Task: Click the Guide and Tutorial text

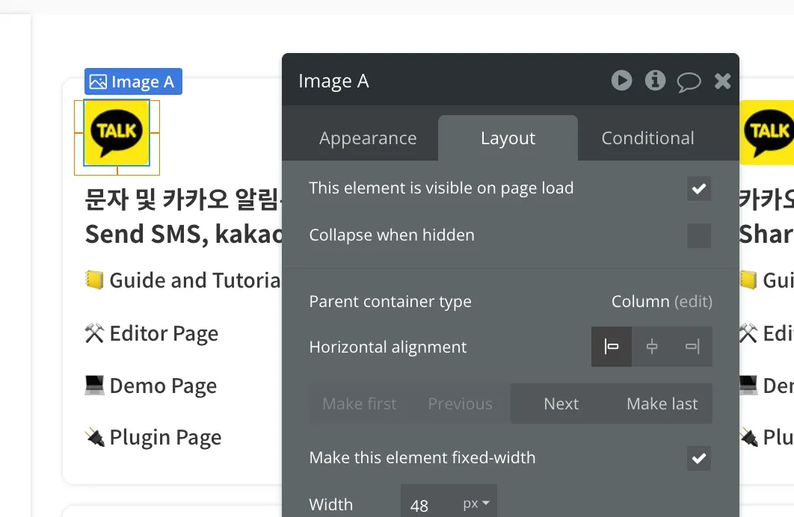Action: 195,280
